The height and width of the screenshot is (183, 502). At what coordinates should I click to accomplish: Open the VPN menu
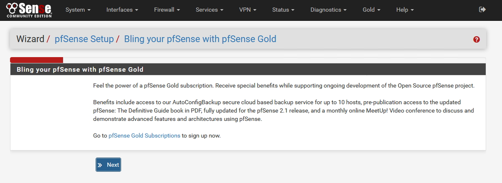pos(248,10)
